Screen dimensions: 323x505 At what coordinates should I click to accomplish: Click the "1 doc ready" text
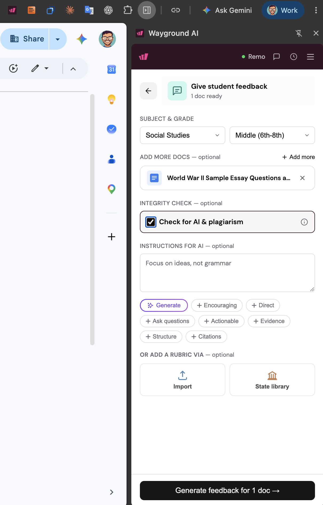tap(207, 96)
